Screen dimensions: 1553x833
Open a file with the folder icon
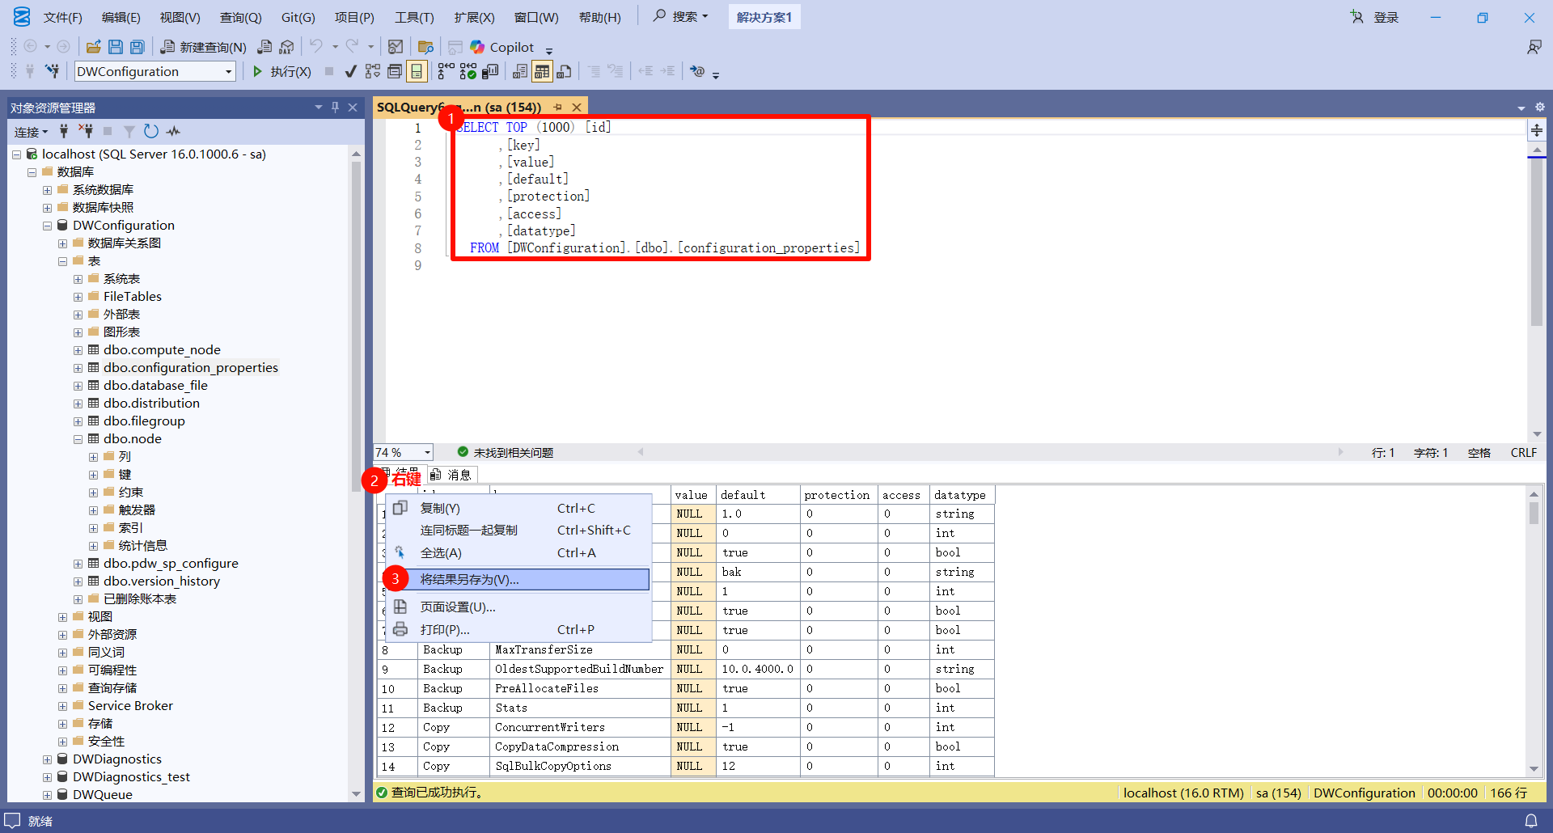94,47
